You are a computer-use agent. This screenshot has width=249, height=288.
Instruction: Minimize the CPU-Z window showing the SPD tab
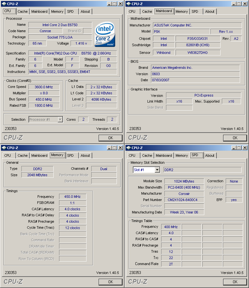(234, 148)
